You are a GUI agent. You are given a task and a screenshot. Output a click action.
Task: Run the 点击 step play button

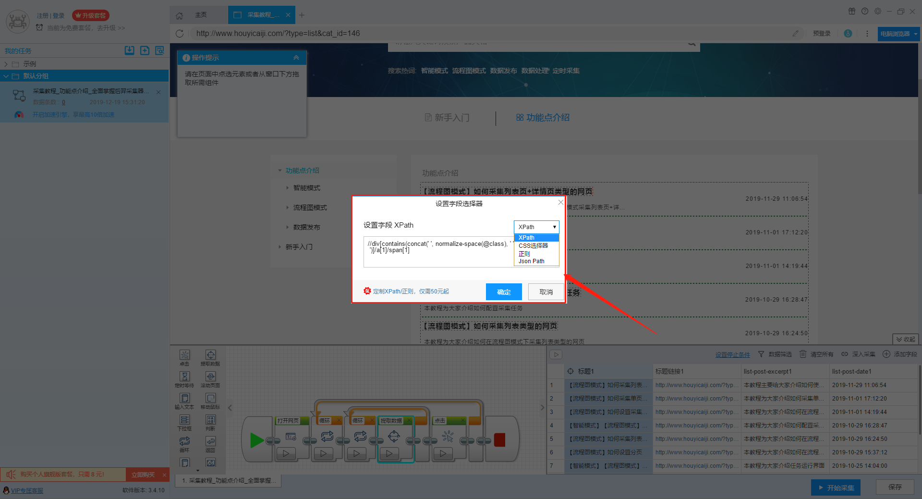pos(443,453)
